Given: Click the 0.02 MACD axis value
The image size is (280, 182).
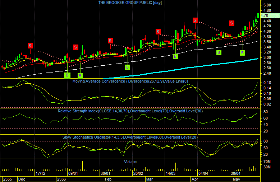Looking at the screenshot, I should [267, 104].
